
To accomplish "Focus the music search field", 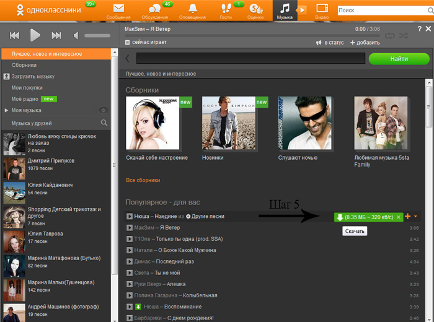I will click(x=250, y=59).
